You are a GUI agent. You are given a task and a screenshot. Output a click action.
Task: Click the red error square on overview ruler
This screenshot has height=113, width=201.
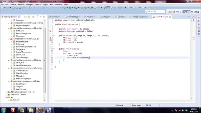194,20
